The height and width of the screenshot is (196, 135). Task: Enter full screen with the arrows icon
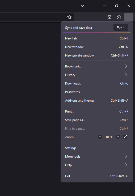click(x=125, y=137)
